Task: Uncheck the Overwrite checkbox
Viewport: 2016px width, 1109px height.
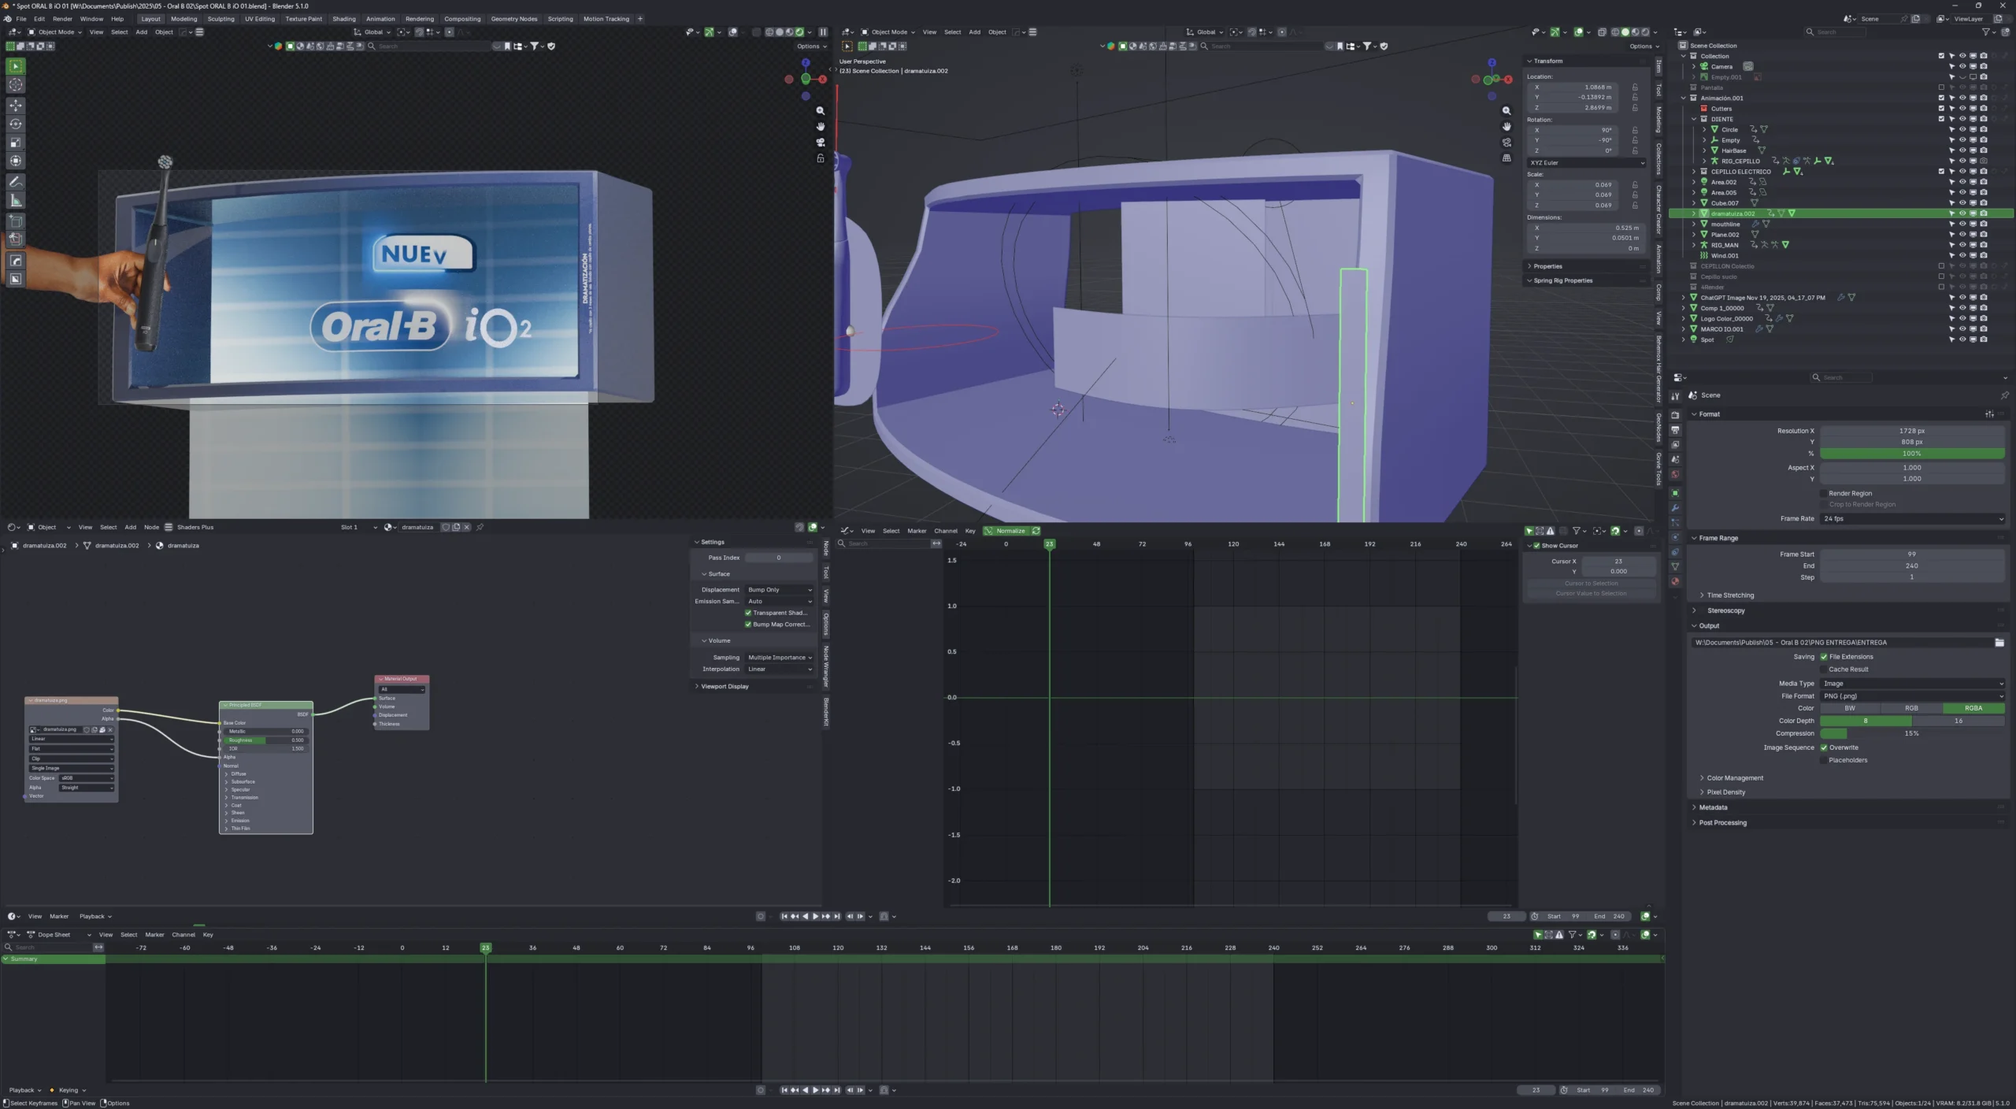Action: [1824, 748]
